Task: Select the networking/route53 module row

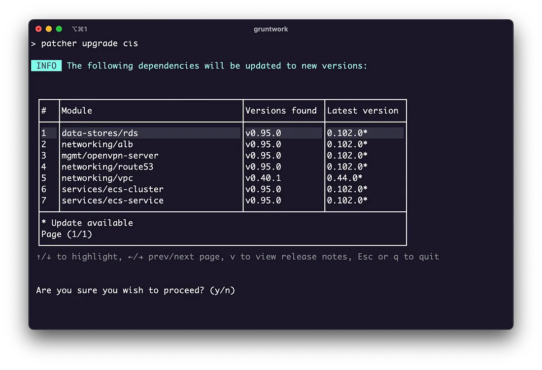Action: (x=222, y=167)
